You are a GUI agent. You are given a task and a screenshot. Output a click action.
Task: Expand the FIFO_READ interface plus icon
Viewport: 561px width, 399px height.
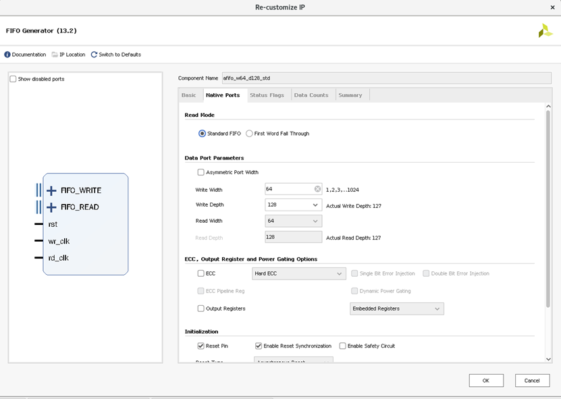(x=51, y=207)
